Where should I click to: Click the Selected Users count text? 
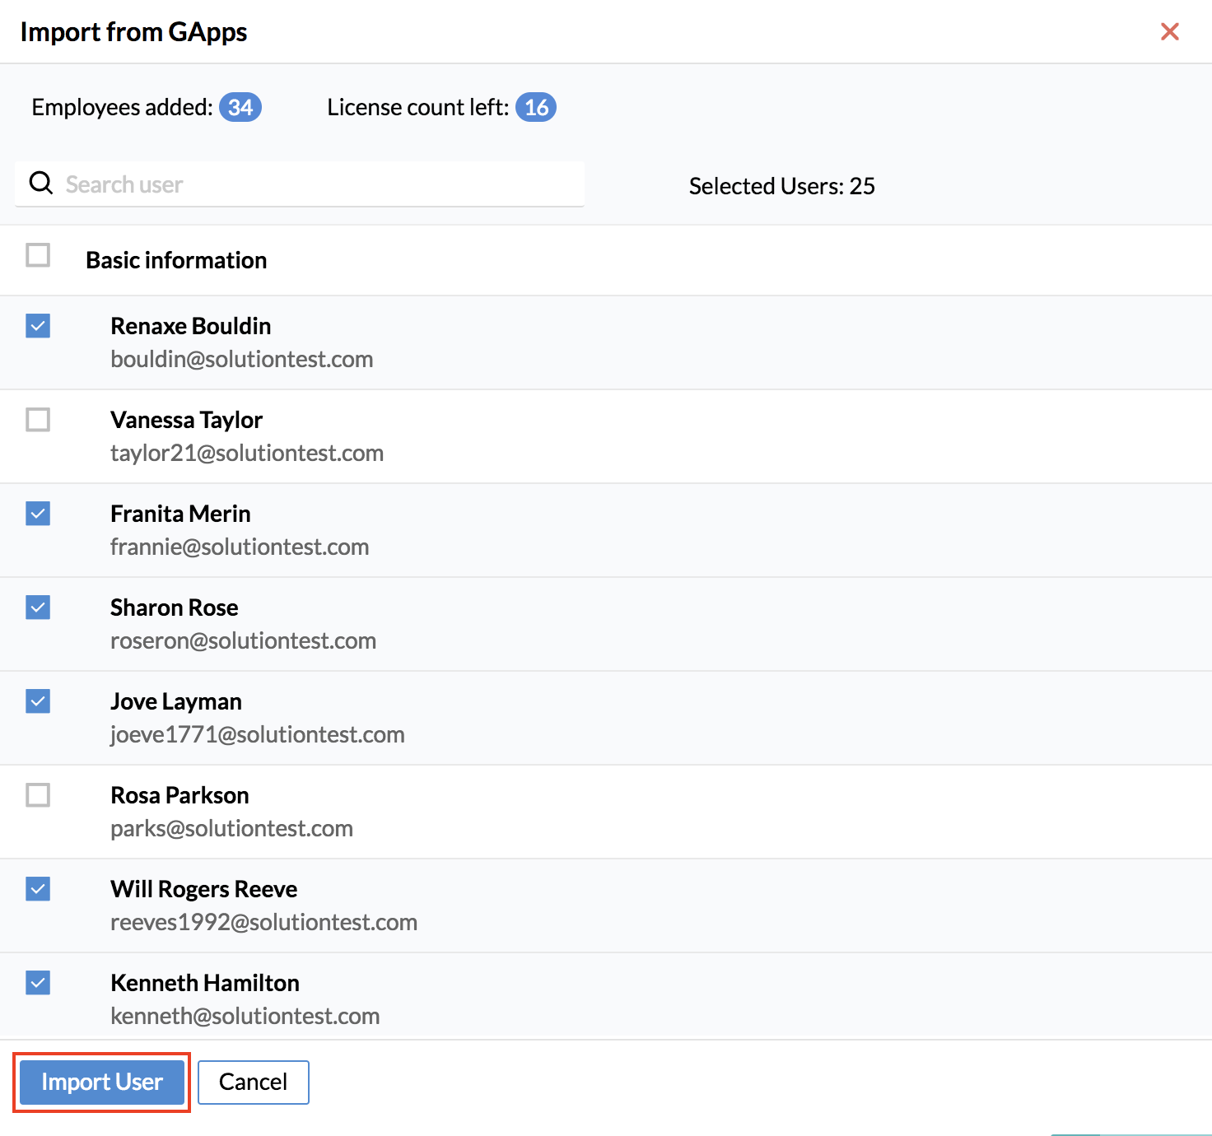pos(781,186)
